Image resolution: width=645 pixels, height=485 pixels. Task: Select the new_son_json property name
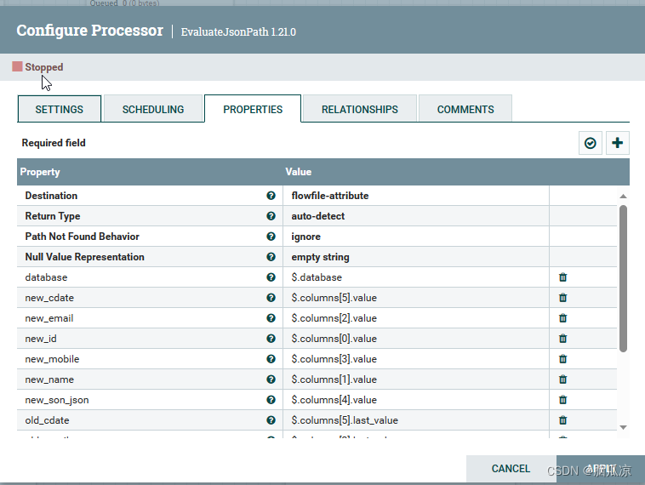coord(57,400)
